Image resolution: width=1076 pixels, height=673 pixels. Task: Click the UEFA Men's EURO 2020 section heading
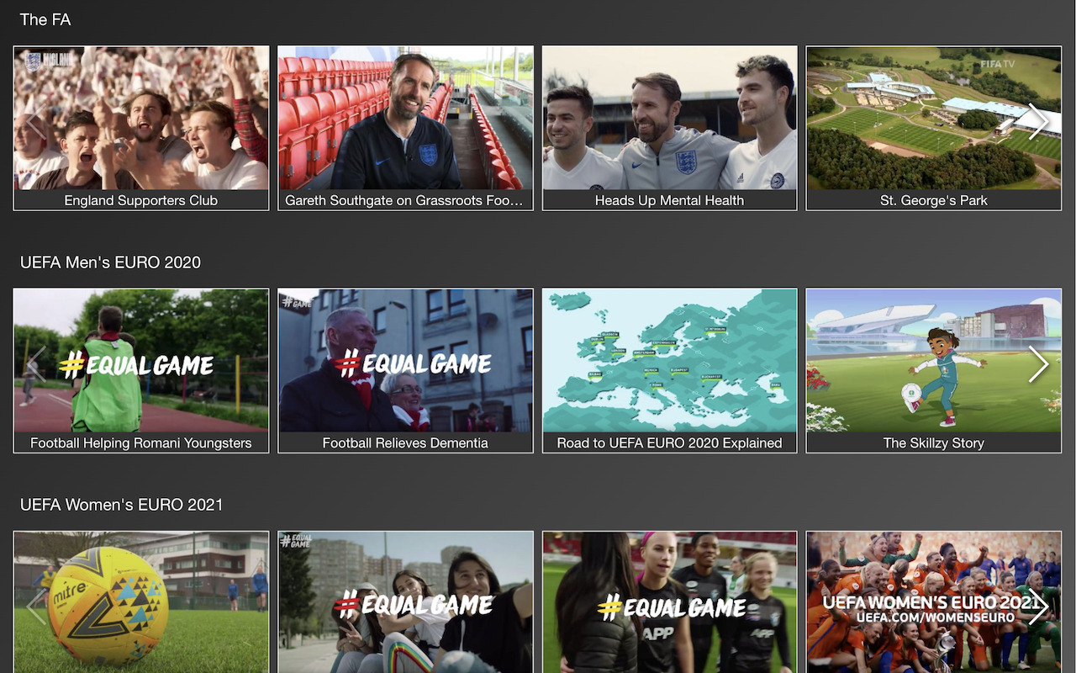pos(110,262)
